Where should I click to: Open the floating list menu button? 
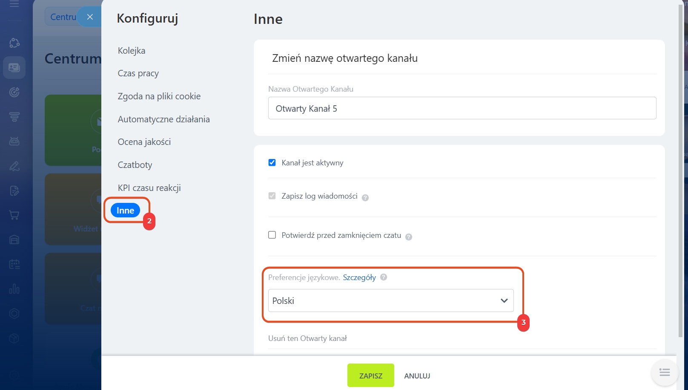[x=664, y=373]
